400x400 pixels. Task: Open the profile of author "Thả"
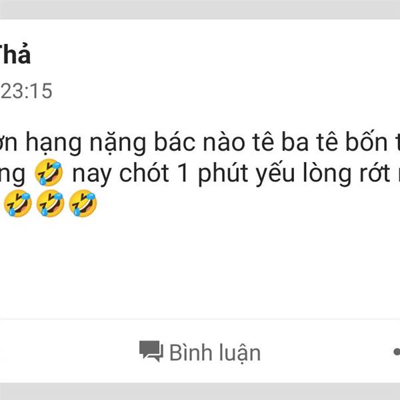(15, 55)
